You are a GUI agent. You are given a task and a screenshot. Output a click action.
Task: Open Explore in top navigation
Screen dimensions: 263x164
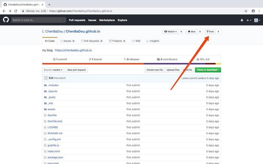[123, 20]
